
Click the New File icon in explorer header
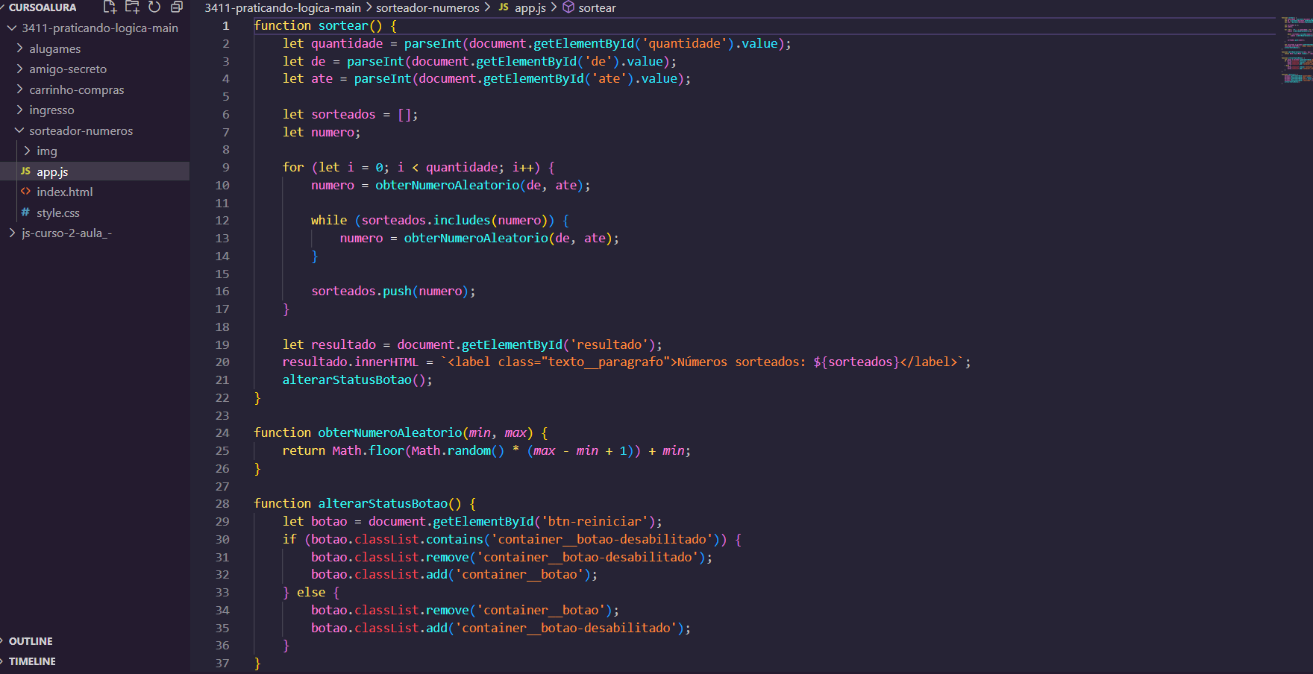(110, 7)
